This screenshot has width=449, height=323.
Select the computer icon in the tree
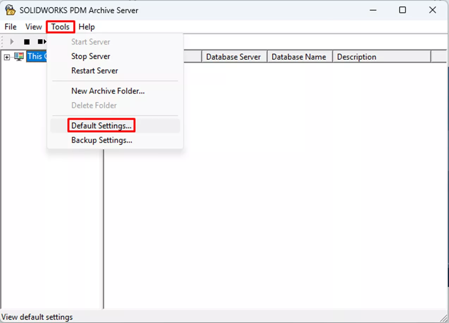(x=19, y=56)
